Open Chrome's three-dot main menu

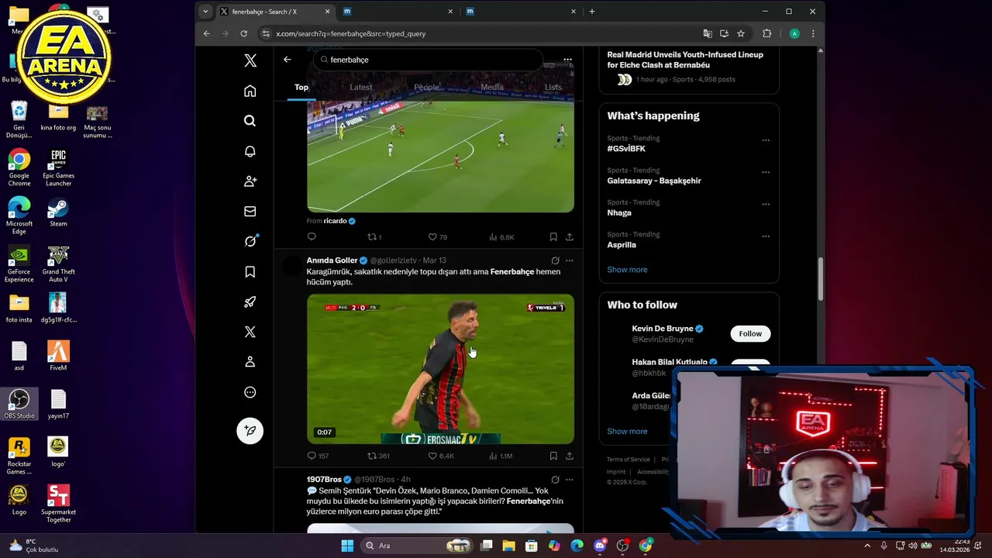coord(813,33)
